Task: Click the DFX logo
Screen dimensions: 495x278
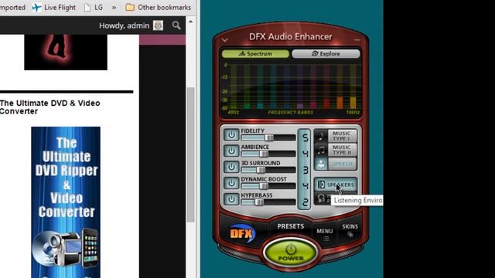Action: [x=242, y=233]
